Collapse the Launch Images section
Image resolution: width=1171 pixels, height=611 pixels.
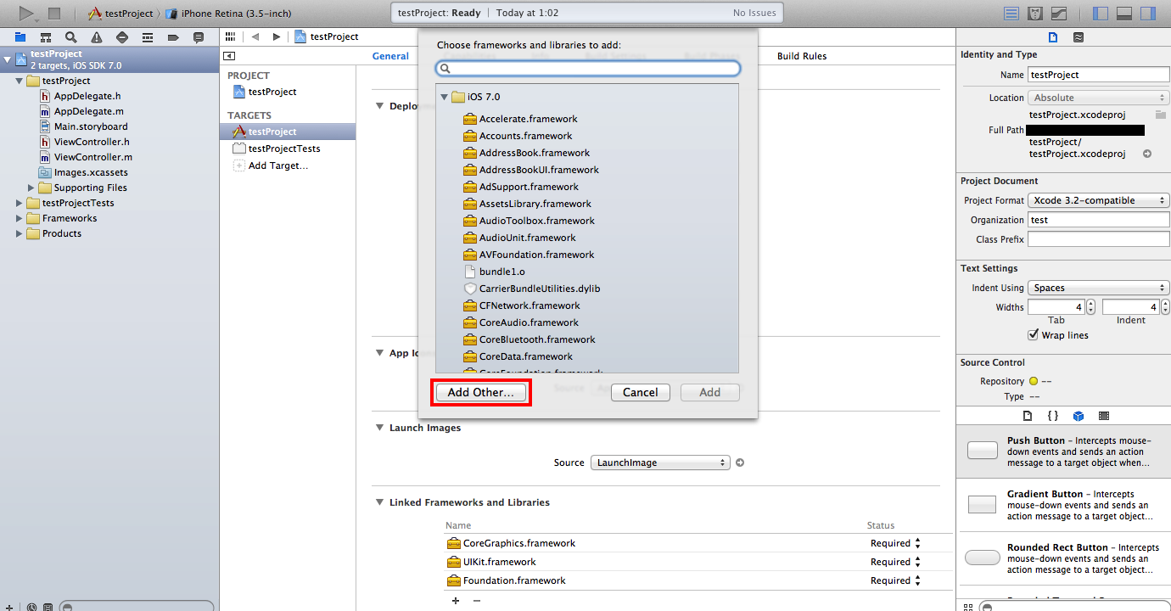point(379,428)
